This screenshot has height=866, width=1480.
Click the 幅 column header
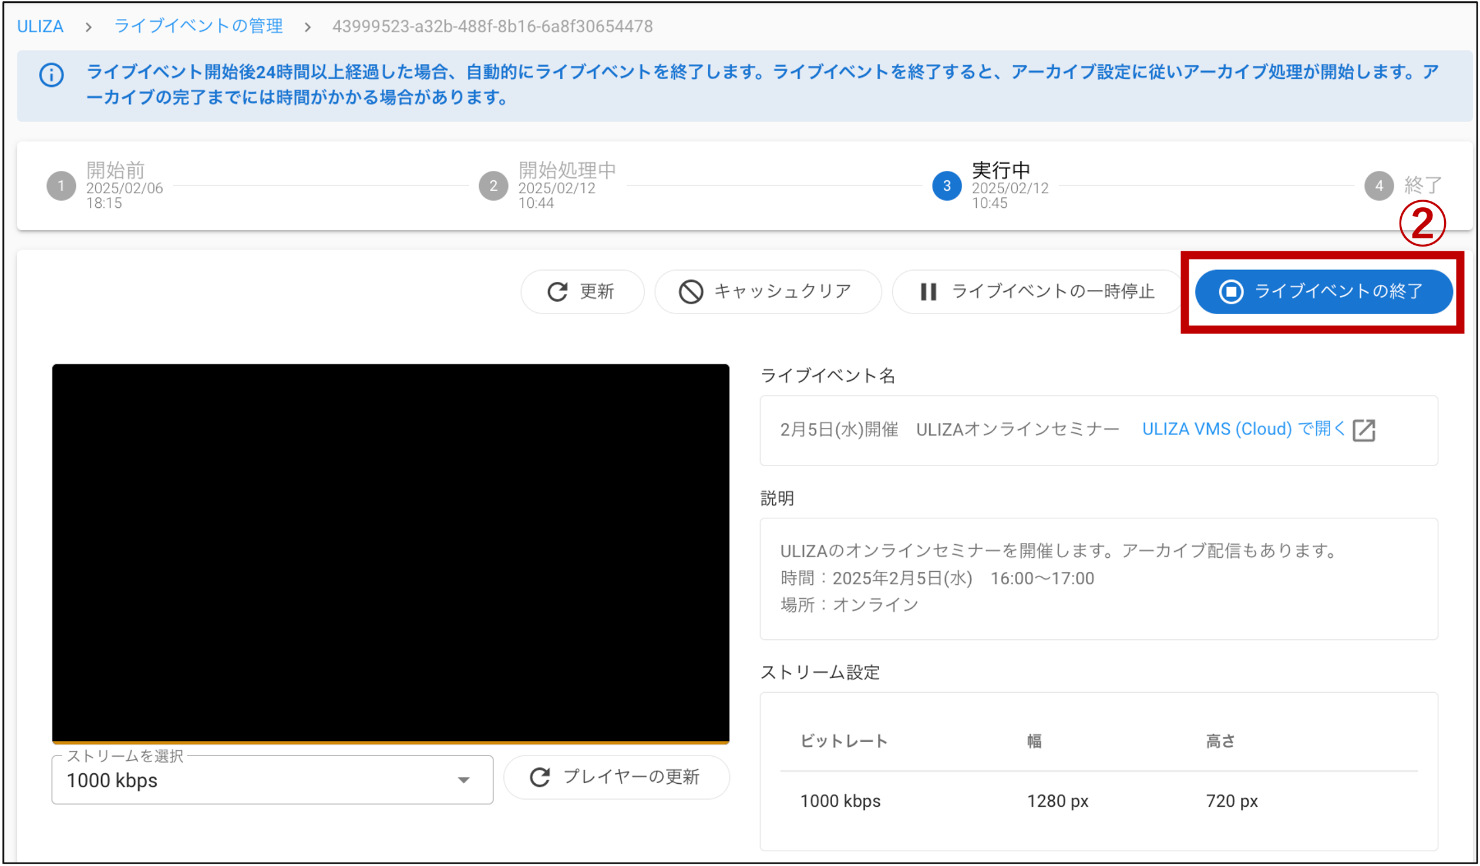pos(1034,742)
